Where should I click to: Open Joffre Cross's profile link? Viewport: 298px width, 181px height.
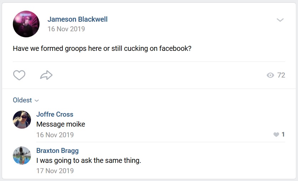pos(55,115)
